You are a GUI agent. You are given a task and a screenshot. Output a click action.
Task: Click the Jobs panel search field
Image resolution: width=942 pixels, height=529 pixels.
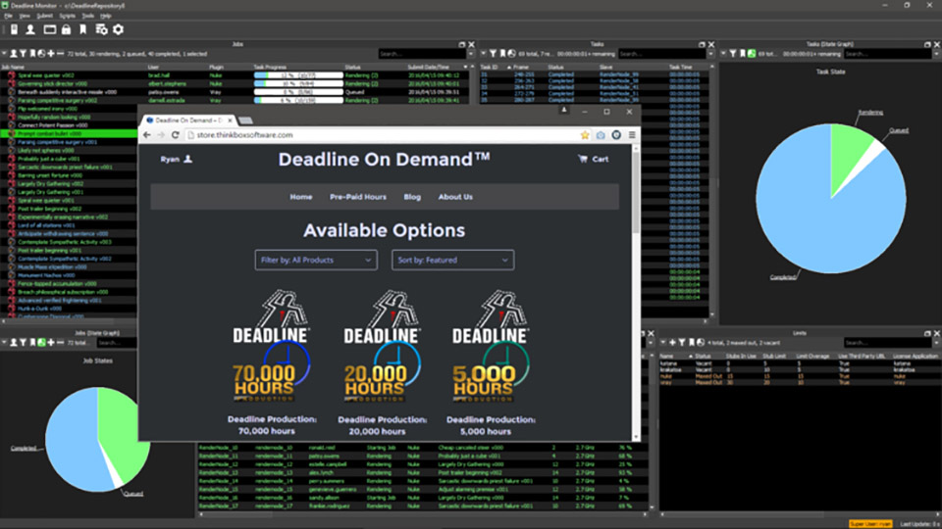422,54
